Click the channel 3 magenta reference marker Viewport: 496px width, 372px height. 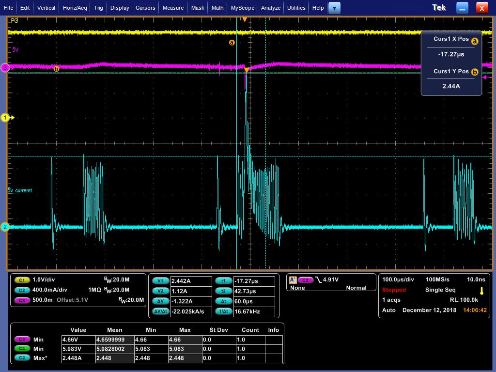5,68
